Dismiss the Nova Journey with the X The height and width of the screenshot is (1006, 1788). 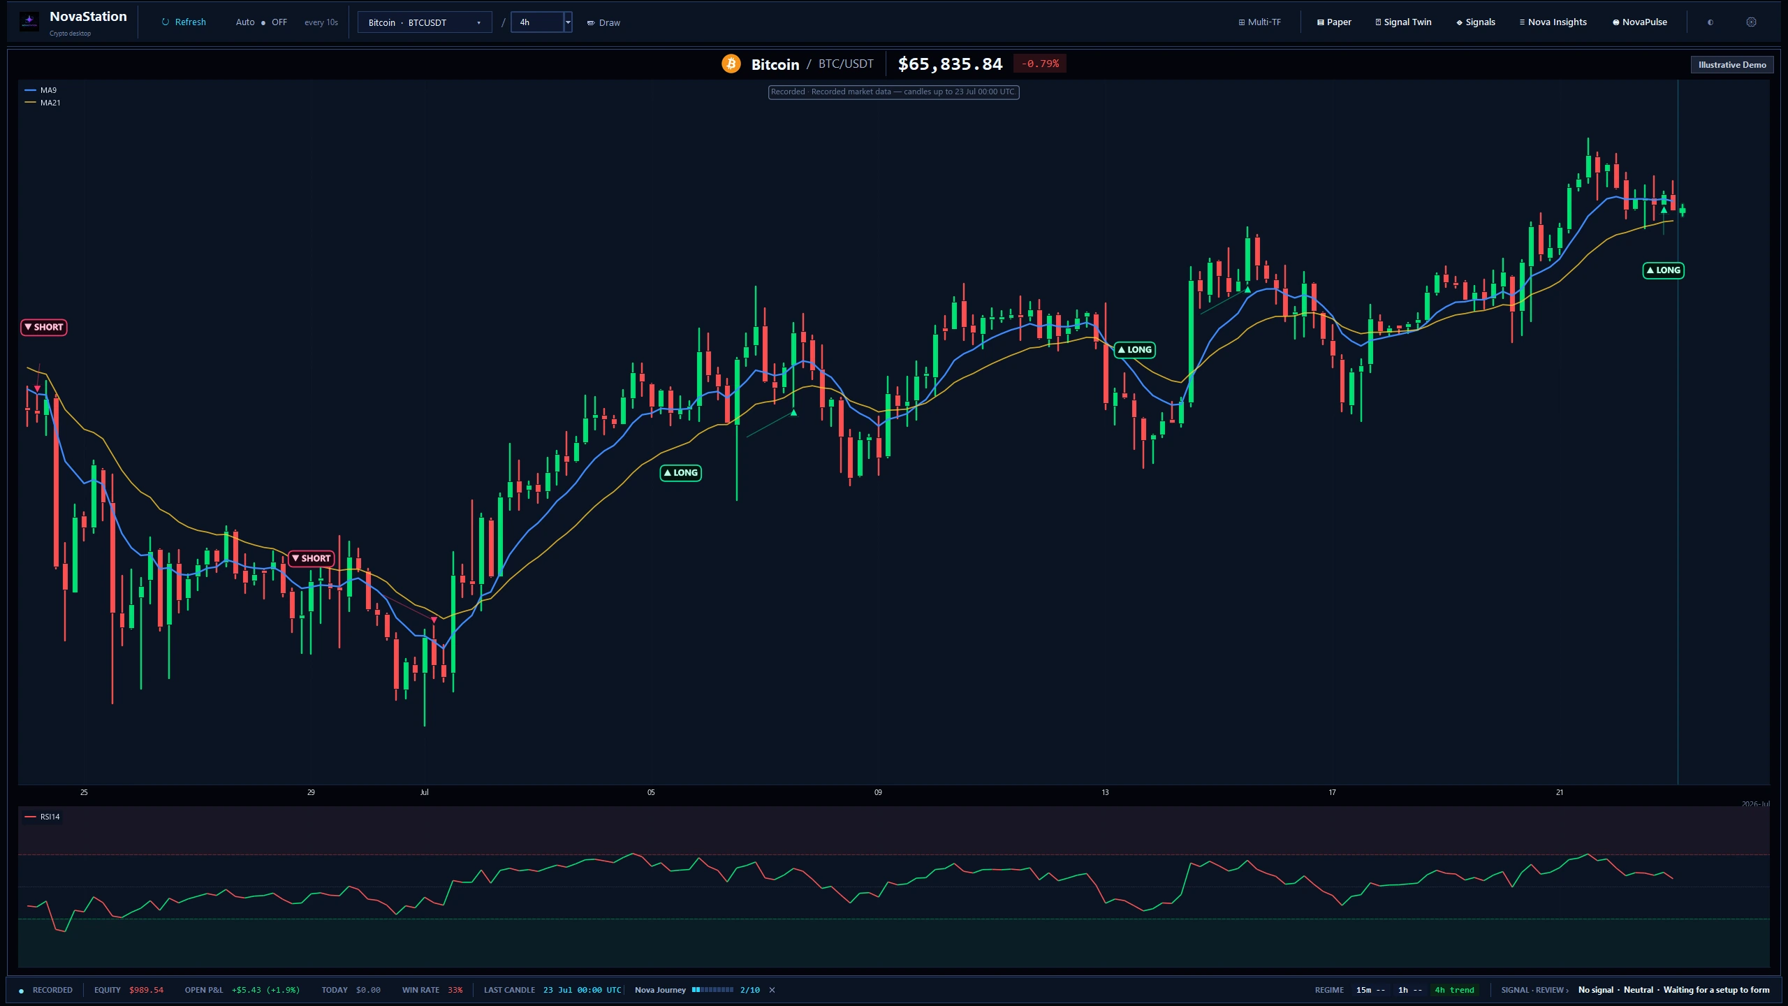[x=772, y=990]
